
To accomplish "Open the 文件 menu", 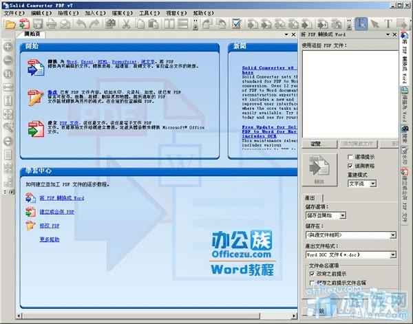I will (14, 13).
